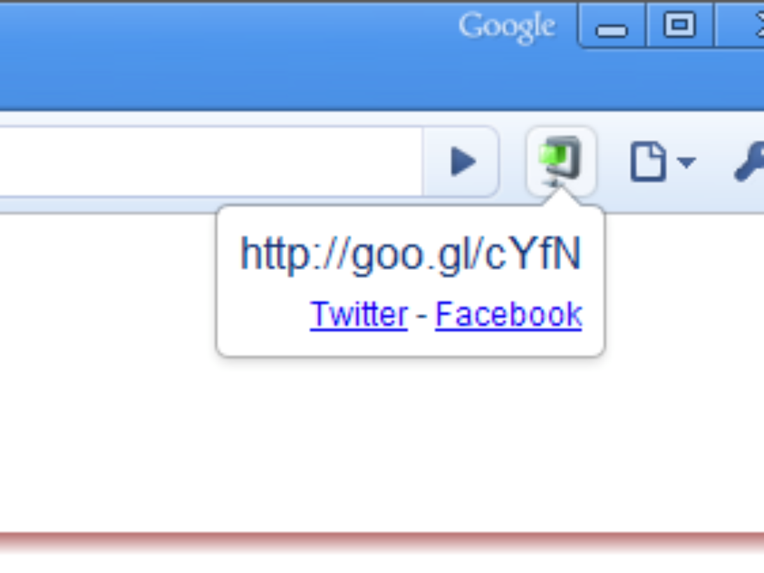
Task: Focus the browser address bar field
Action: pyautogui.click(x=210, y=162)
